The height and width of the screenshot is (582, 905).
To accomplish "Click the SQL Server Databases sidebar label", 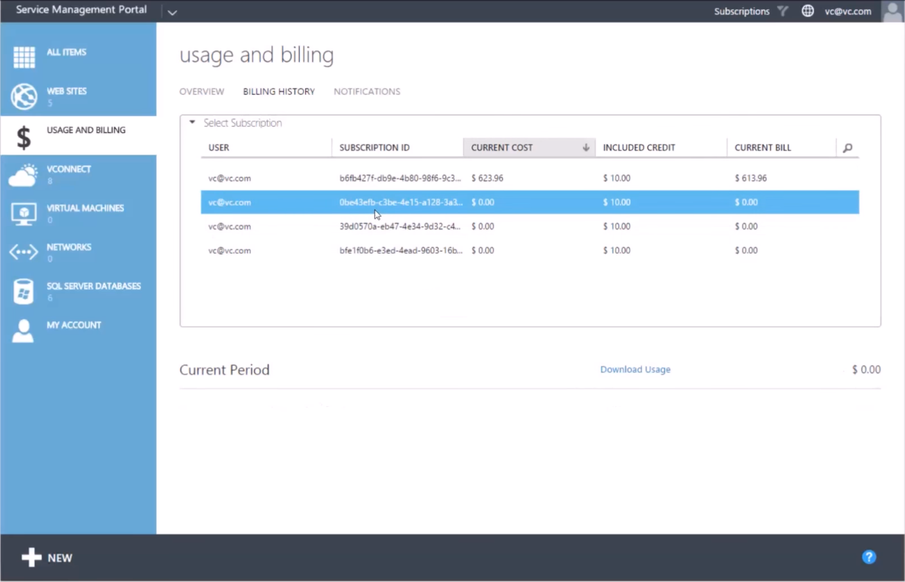I will (x=94, y=286).
